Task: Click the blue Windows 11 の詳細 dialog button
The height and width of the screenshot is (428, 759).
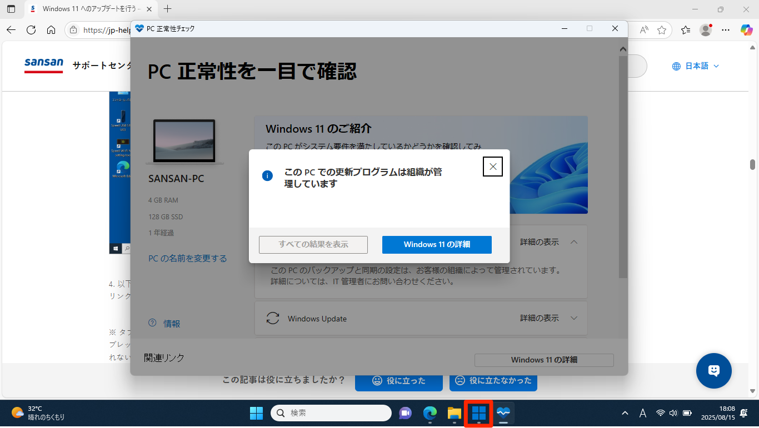Action: [x=437, y=245]
